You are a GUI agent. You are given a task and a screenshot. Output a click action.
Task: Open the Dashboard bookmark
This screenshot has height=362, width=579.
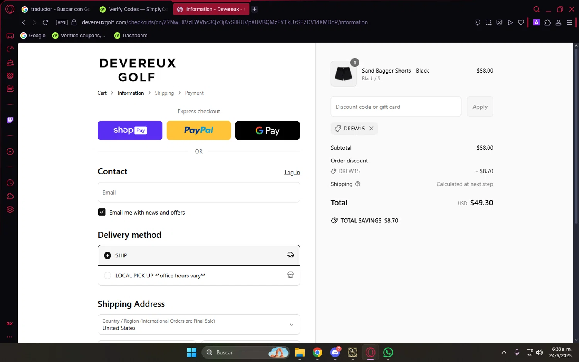[x=131, y=36]
